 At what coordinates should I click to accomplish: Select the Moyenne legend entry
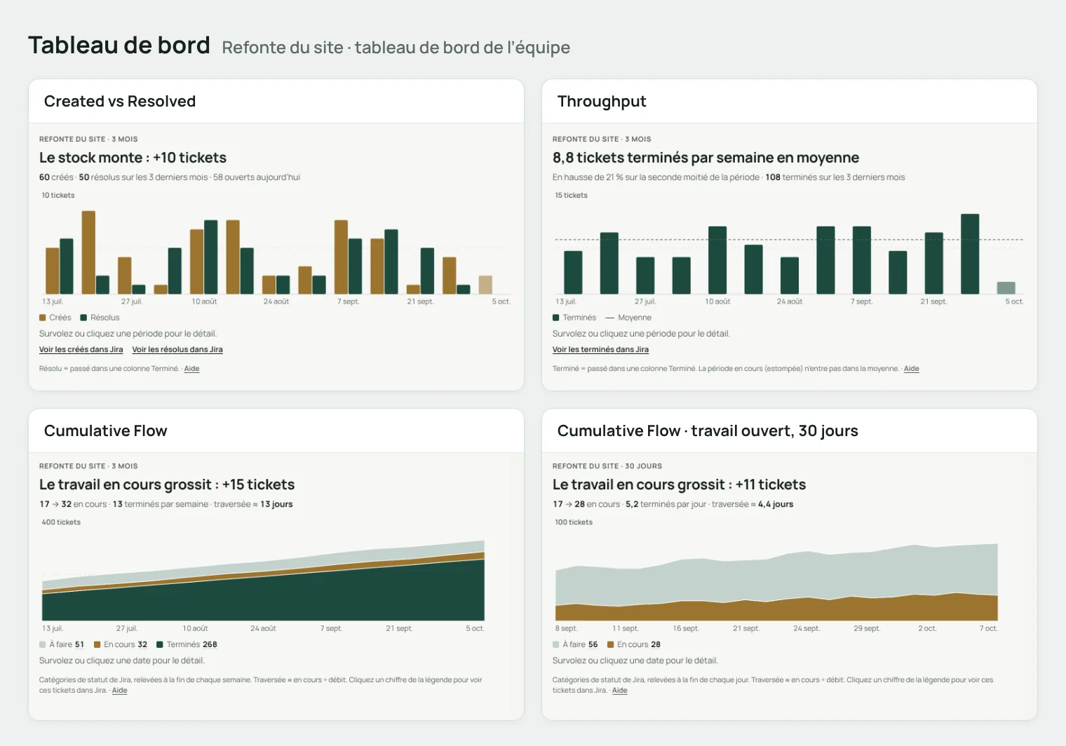pyautogui.click(x=628, y=318)
